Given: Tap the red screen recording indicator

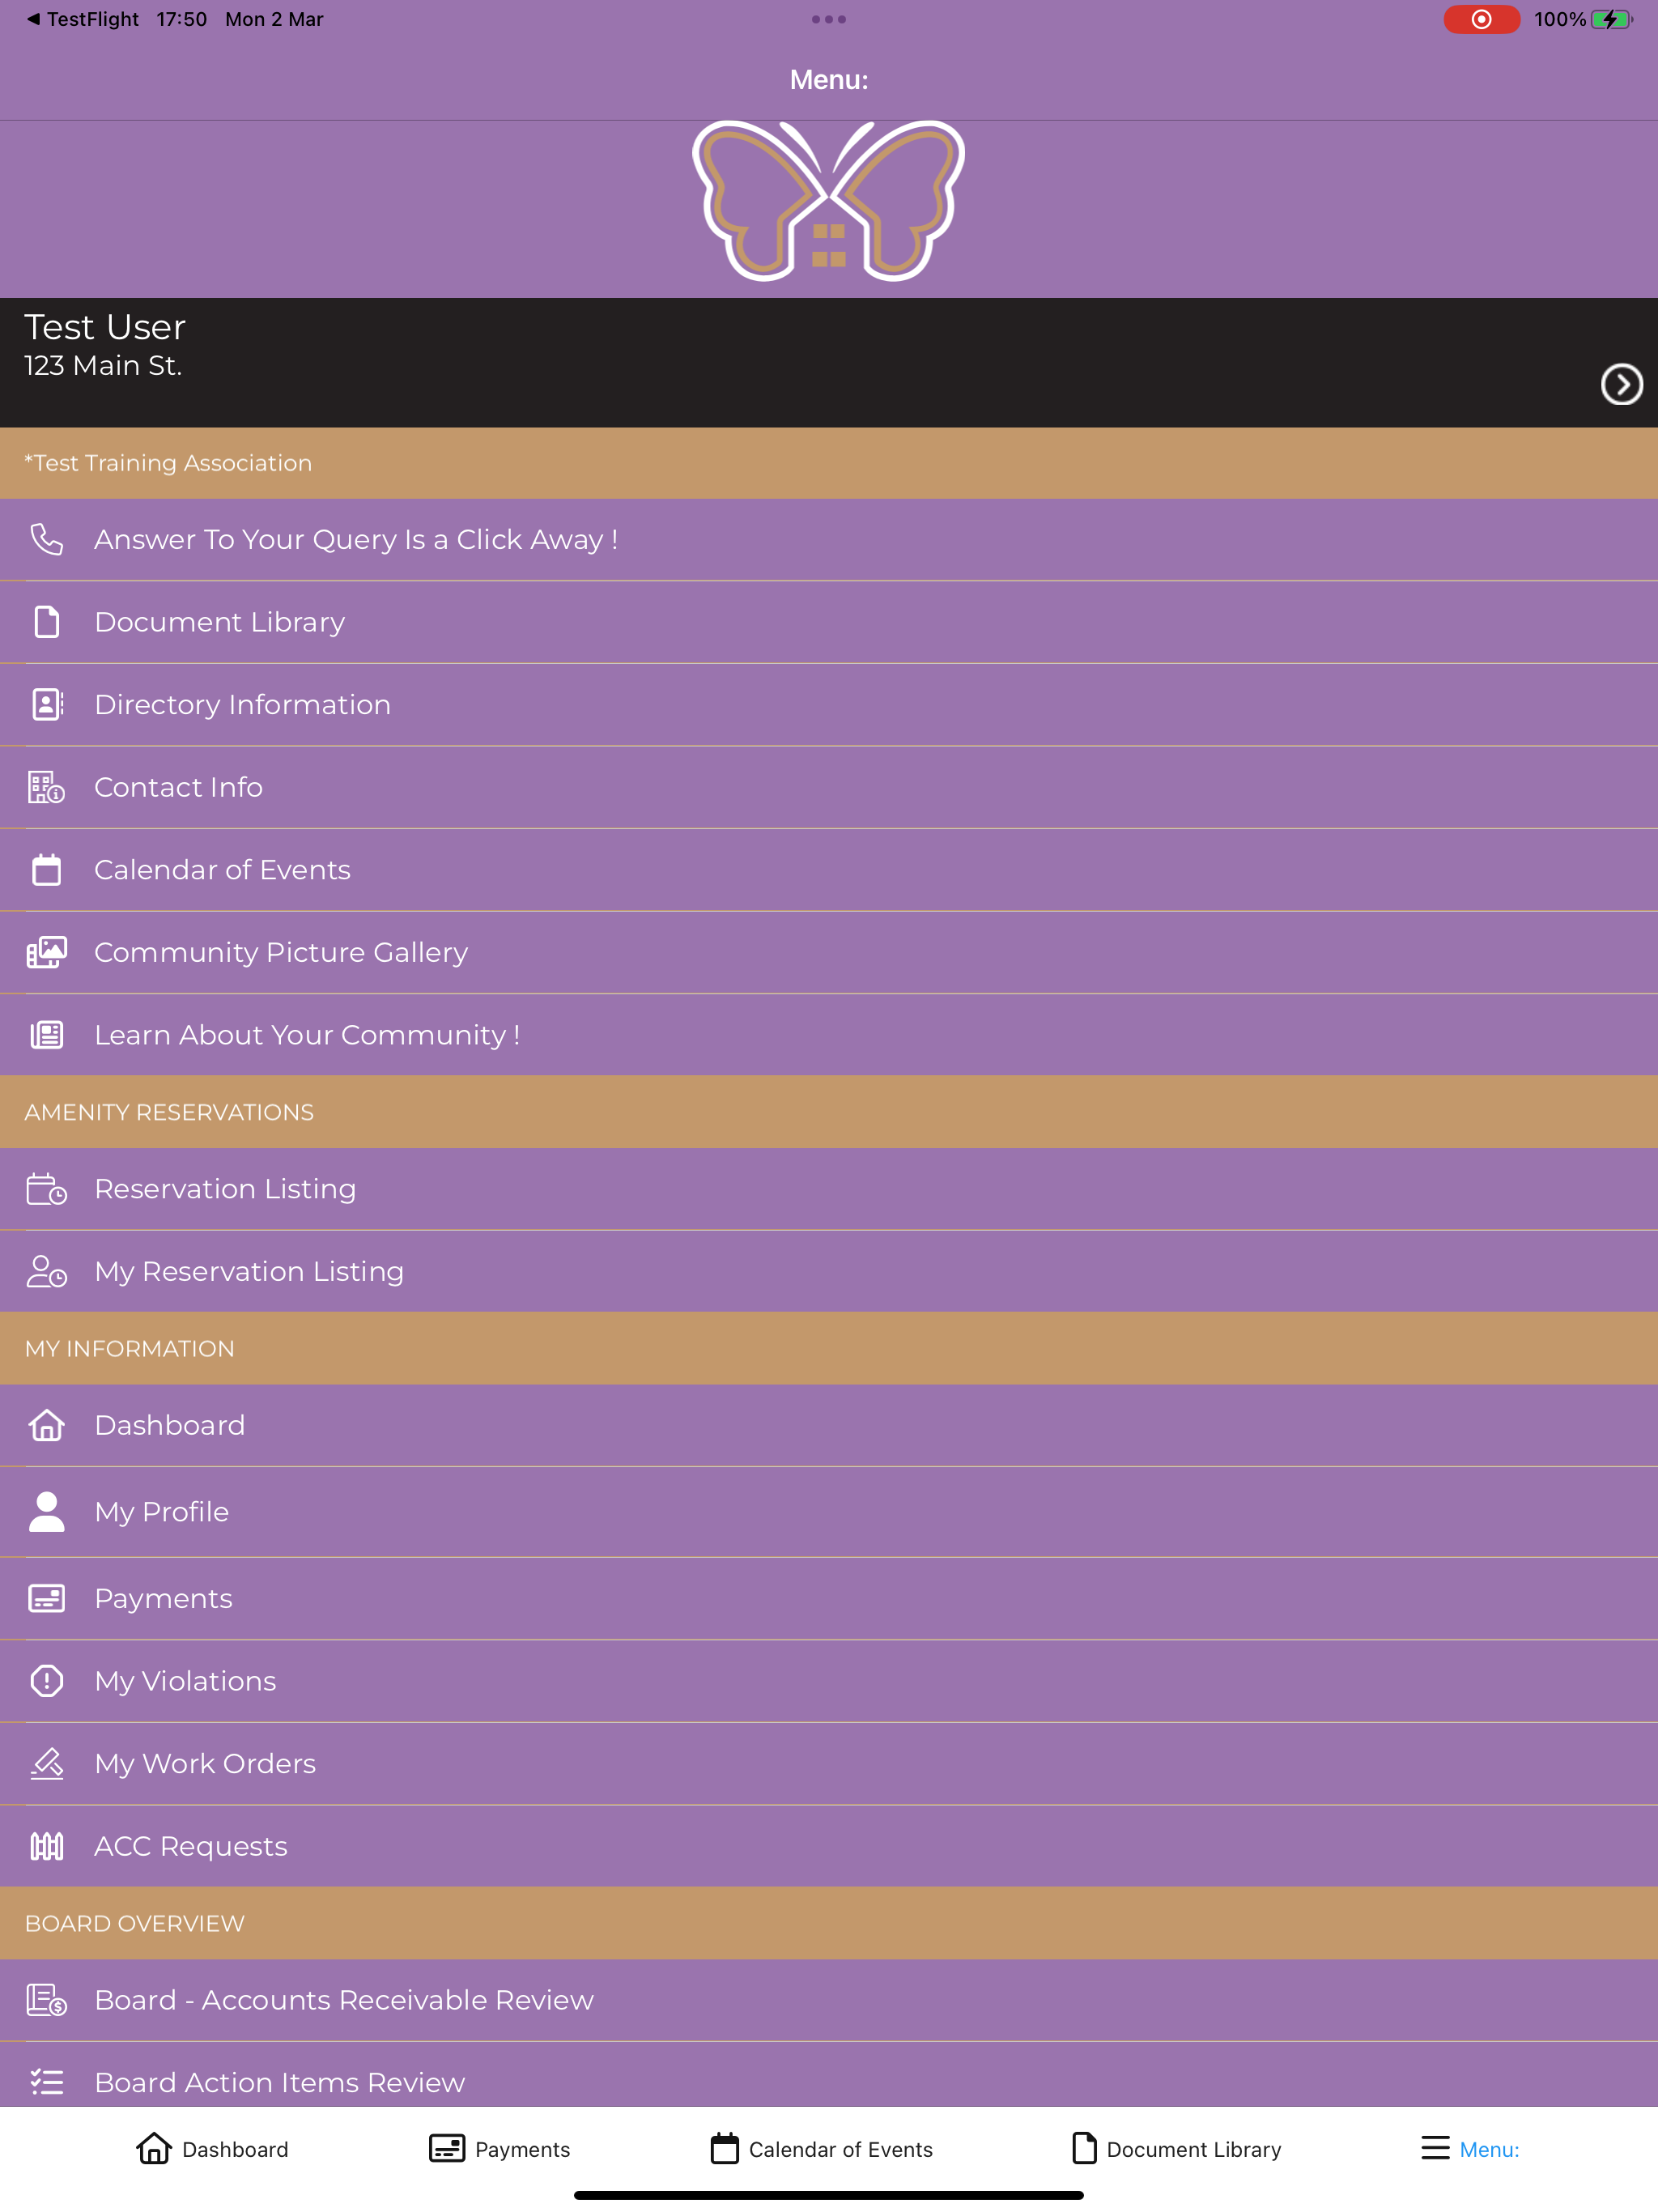Looking at the screenshot, I should click(x=1481, y=19).
